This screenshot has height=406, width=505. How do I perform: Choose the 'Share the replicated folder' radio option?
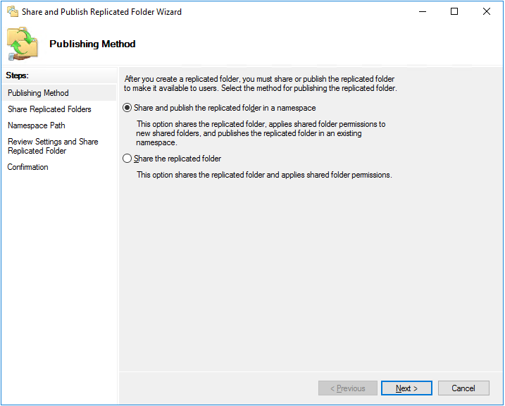(127, 159)
